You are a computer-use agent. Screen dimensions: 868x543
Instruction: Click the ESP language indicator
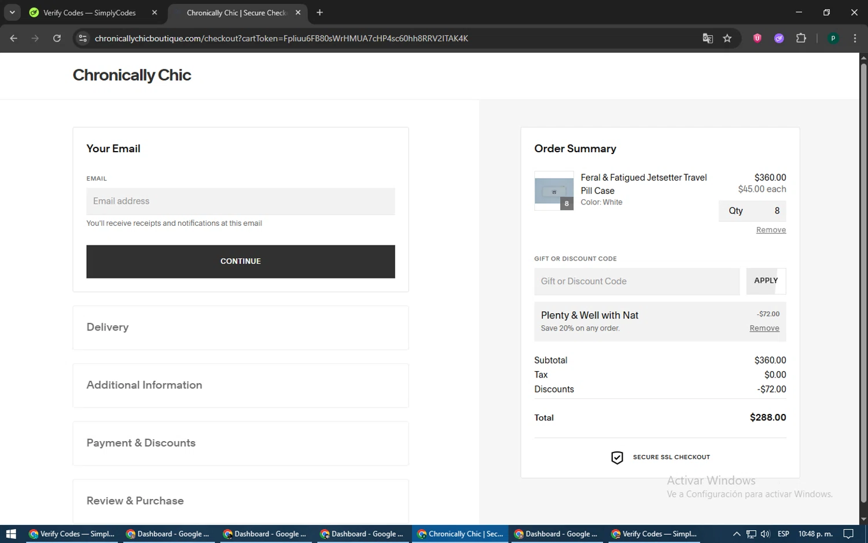(x=784, y=534)
